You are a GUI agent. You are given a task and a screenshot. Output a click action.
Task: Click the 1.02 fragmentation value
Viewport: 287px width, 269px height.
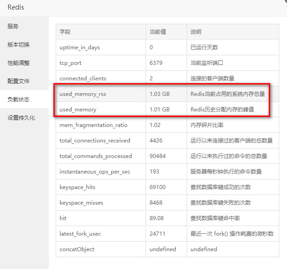click(x=155, y=125)
